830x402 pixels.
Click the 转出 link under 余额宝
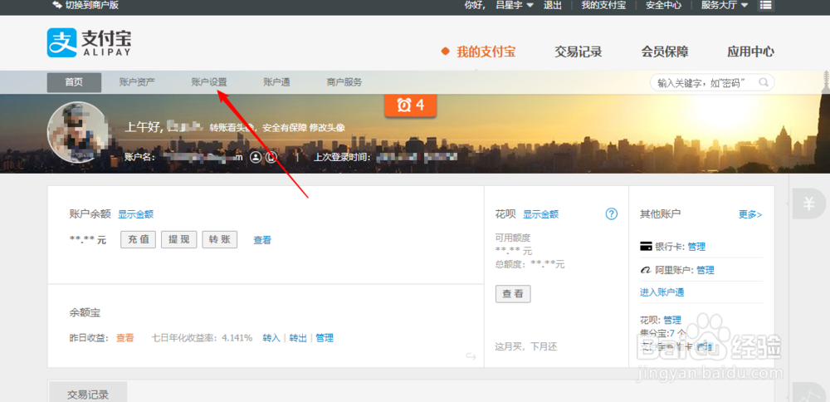298,338
